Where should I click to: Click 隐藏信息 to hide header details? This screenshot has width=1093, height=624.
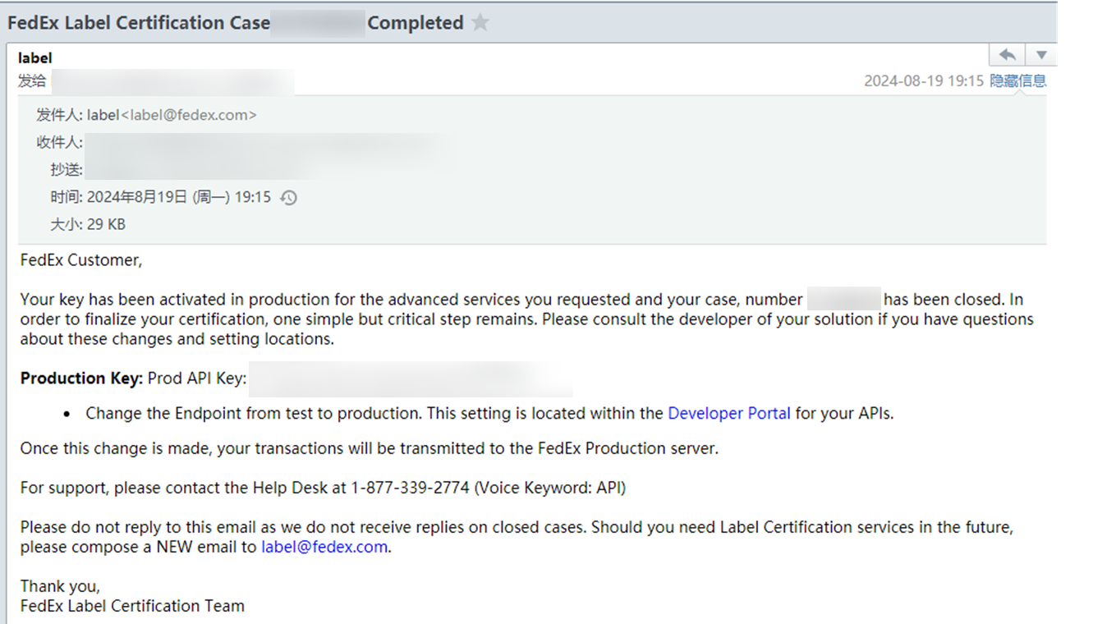pyautogui.click(x=1017, y=80)
